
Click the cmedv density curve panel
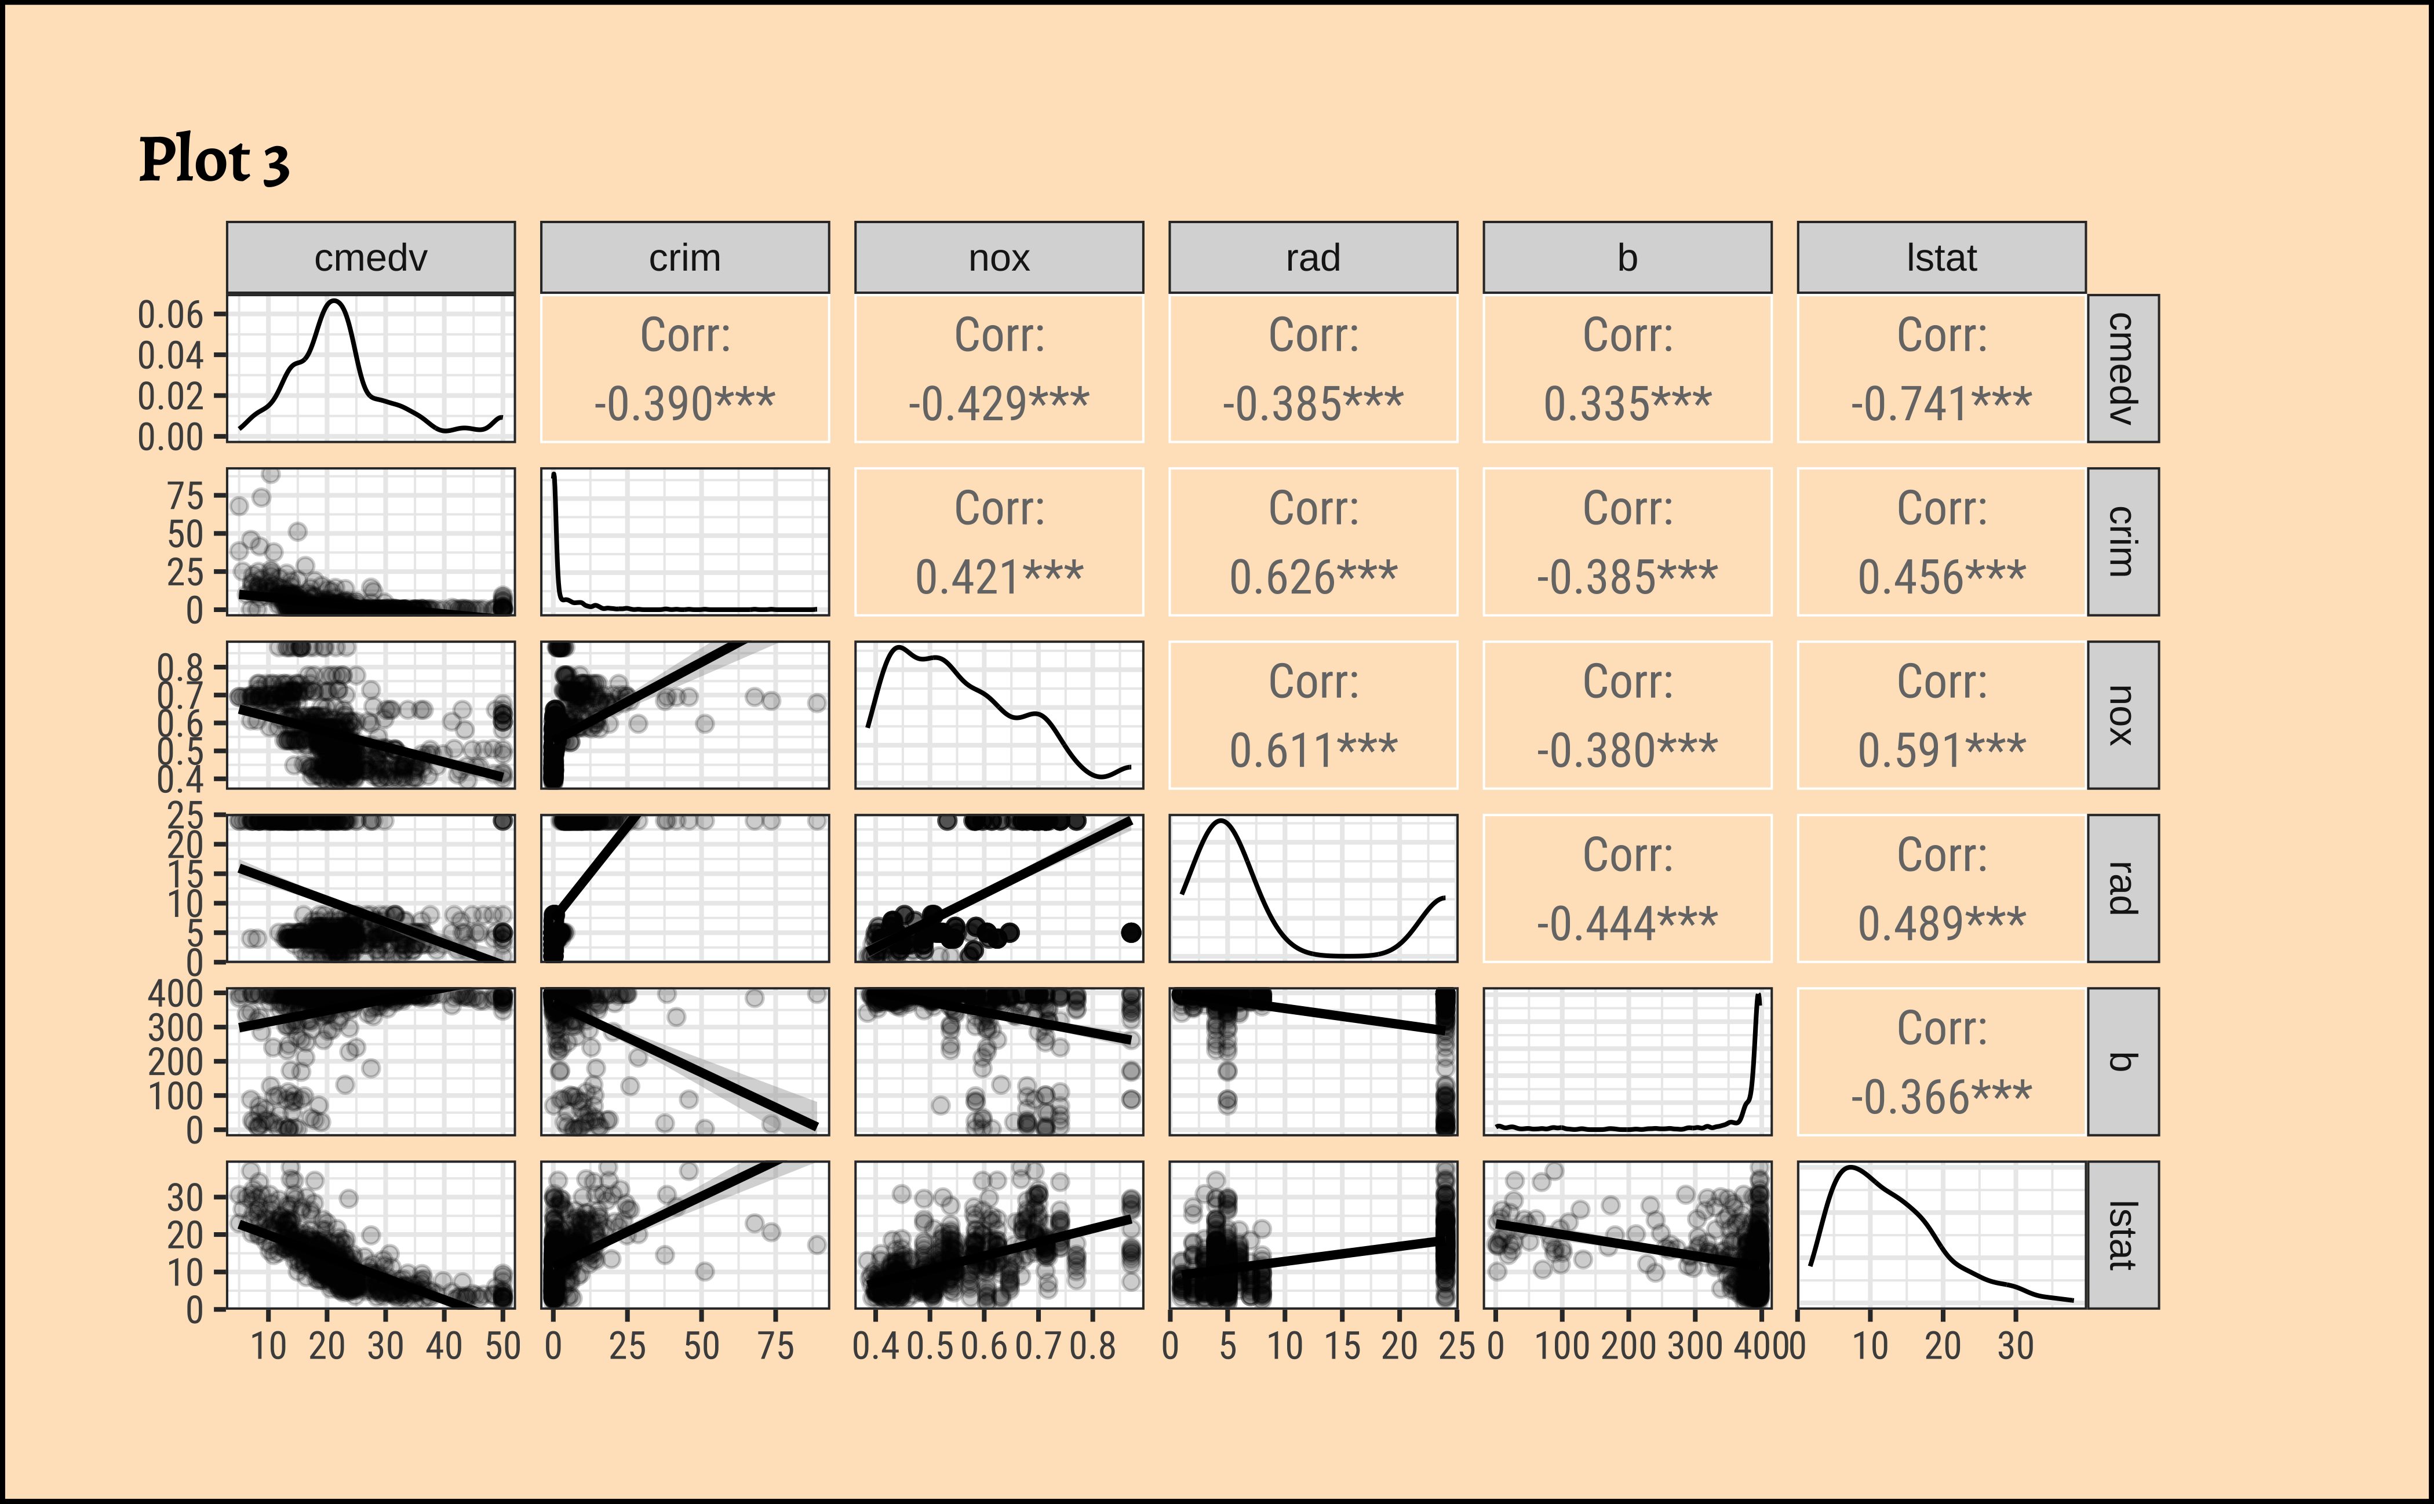370,368
